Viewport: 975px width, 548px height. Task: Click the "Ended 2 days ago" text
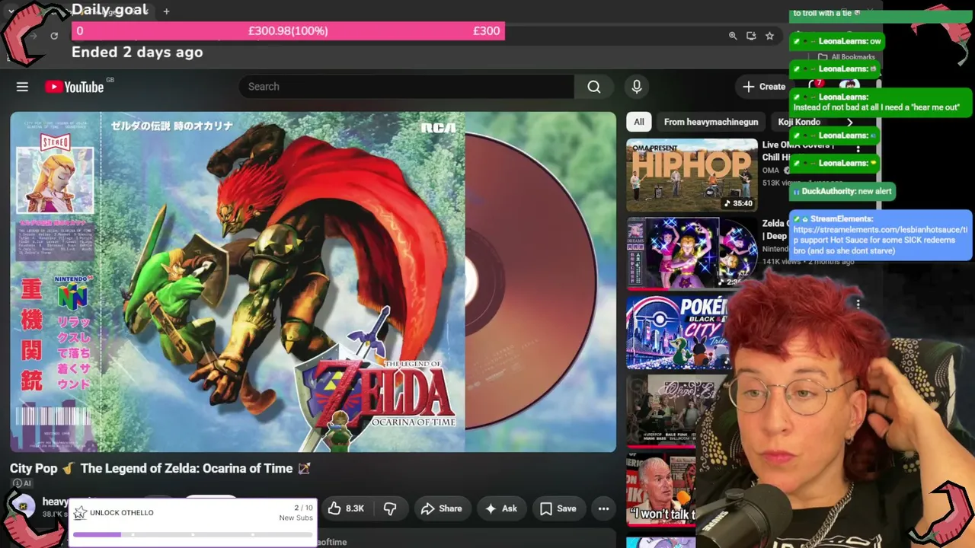point(137,52)
